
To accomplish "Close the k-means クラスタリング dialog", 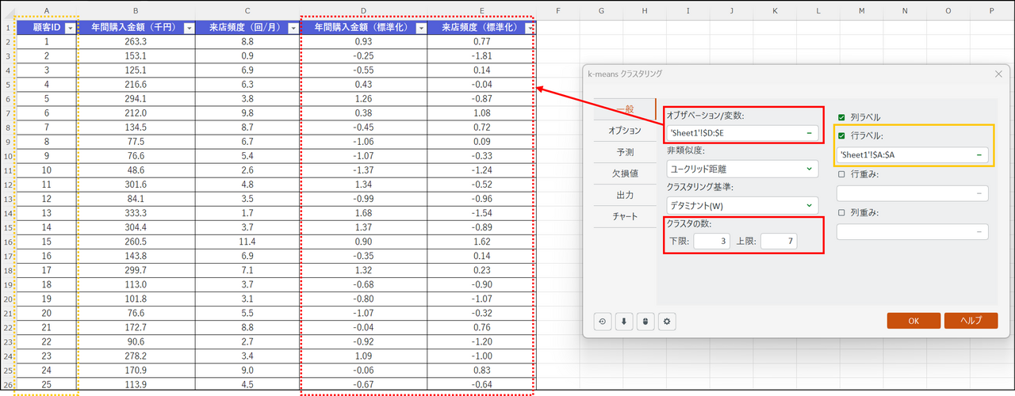I will click(998, 74).
